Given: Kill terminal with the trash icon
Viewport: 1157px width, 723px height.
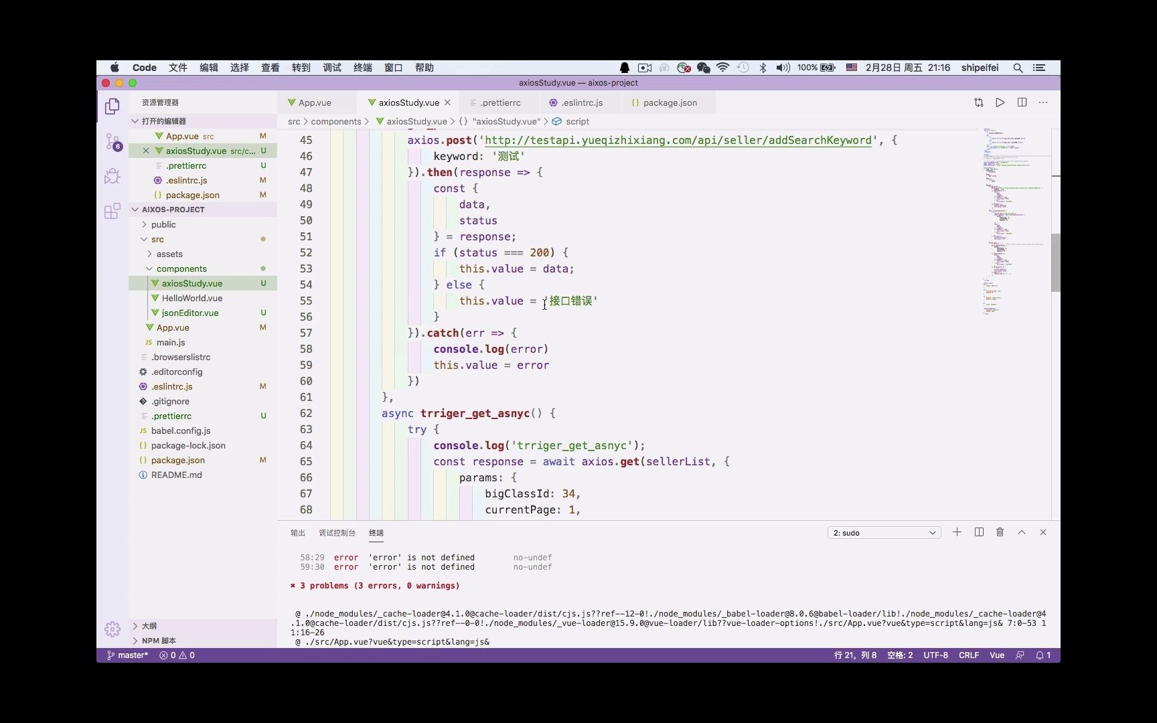Looking at the screenshot, I should (1000, 532).
